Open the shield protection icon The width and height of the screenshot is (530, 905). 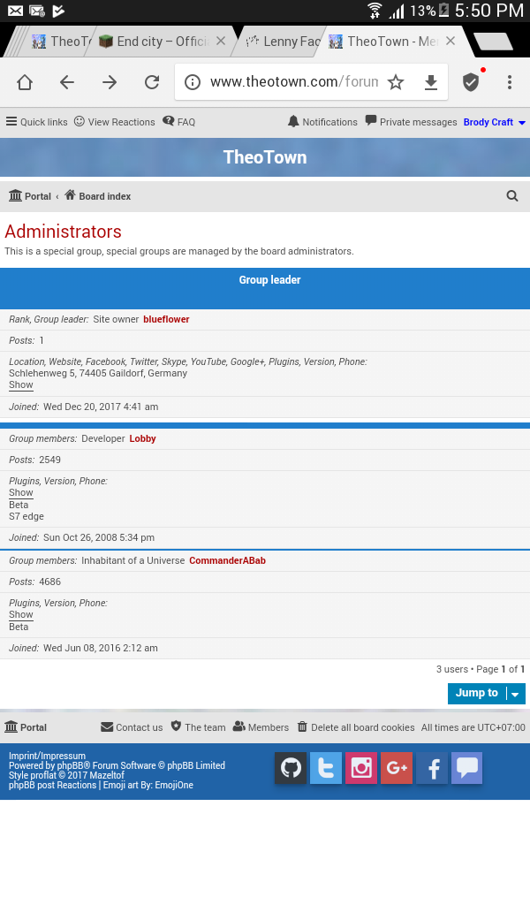[471, 82]
